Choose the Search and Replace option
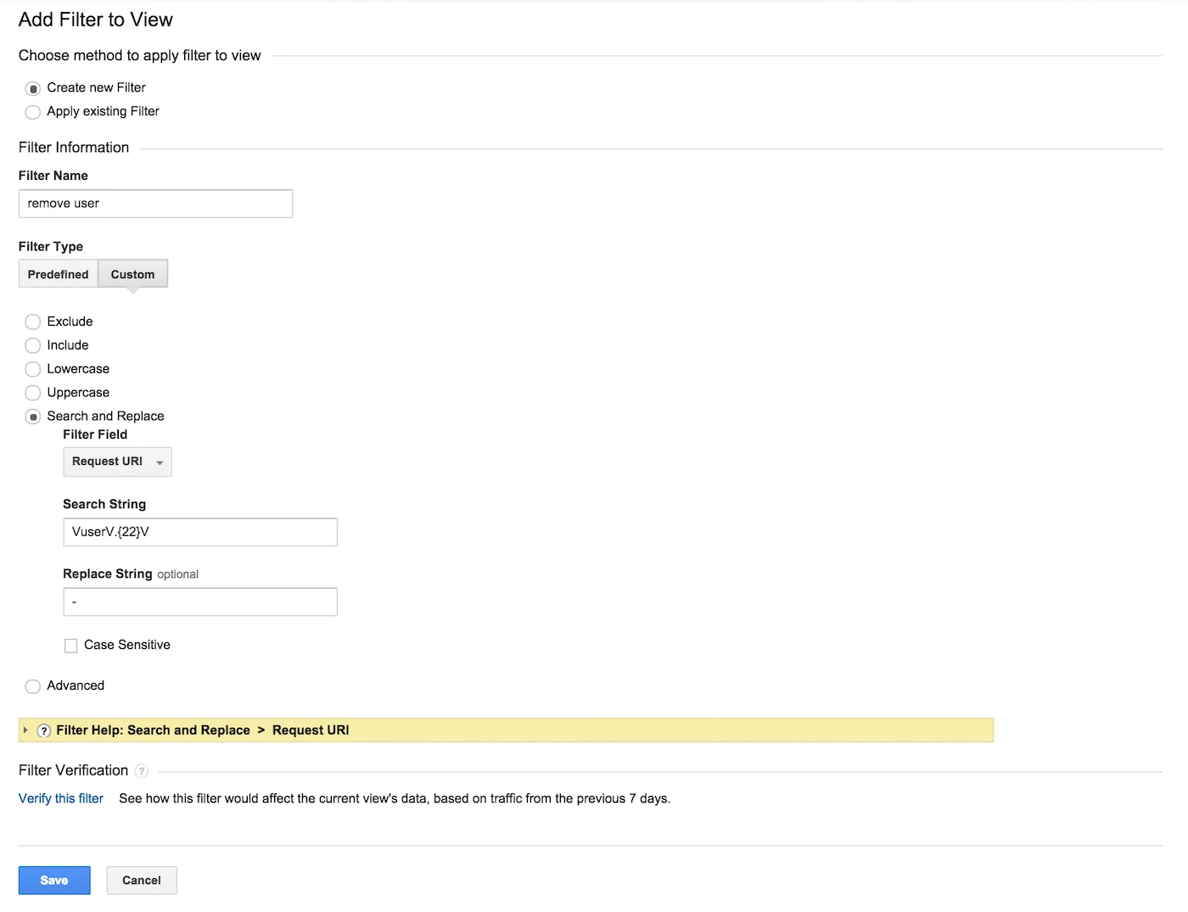The height and width of the screenshot is (912, 1188). 32,417
